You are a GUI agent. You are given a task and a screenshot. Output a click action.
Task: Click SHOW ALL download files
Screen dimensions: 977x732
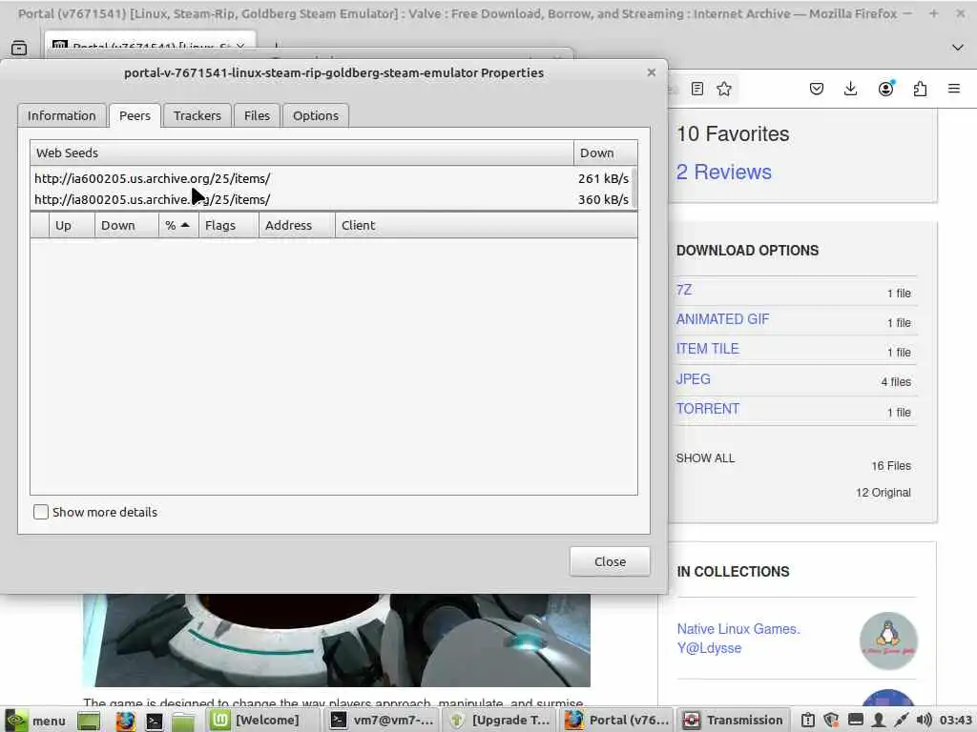705,458
